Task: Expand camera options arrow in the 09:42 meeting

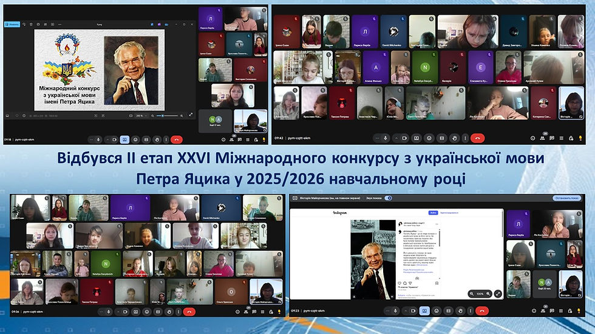Action: pos(396,138)
